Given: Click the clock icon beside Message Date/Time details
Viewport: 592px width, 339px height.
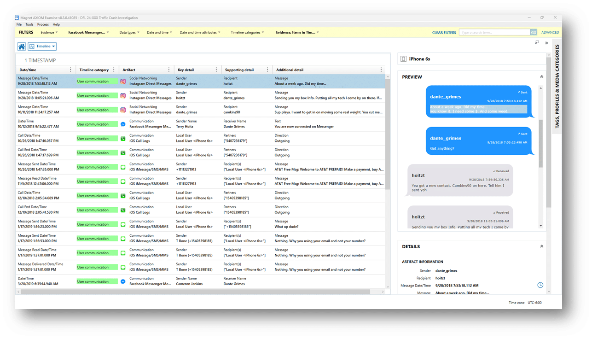Looking at the screenshot, I should [540, 286].
